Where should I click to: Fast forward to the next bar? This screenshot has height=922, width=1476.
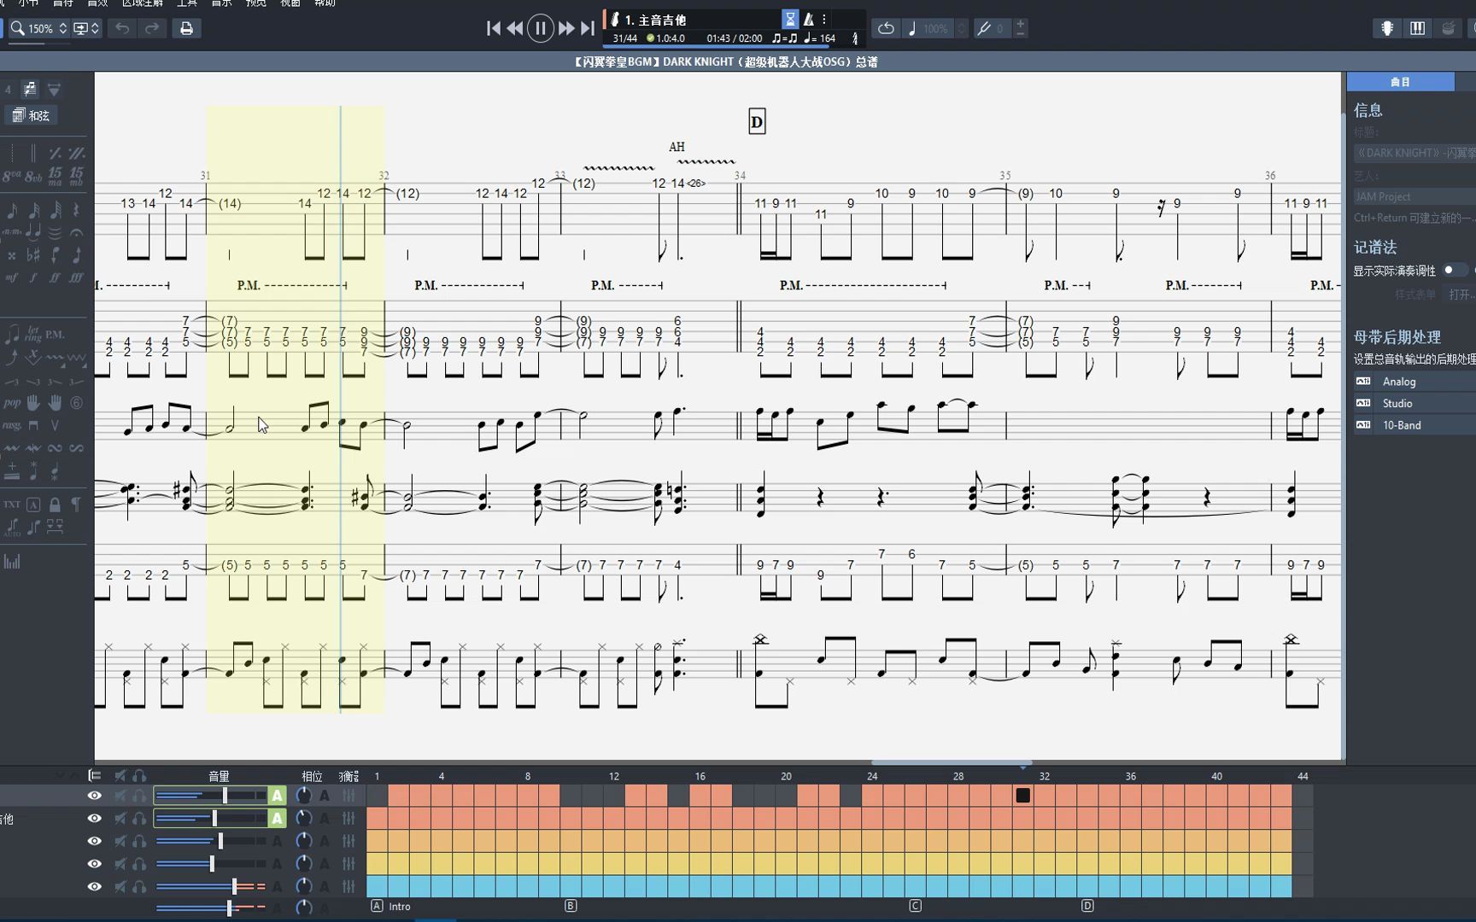pyautogui.click(x=566, y=28)
